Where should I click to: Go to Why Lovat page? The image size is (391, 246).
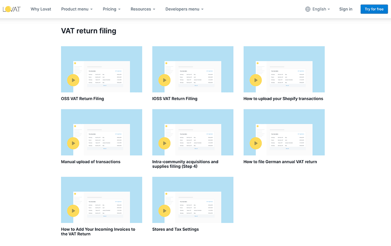[x=41, y=9]
